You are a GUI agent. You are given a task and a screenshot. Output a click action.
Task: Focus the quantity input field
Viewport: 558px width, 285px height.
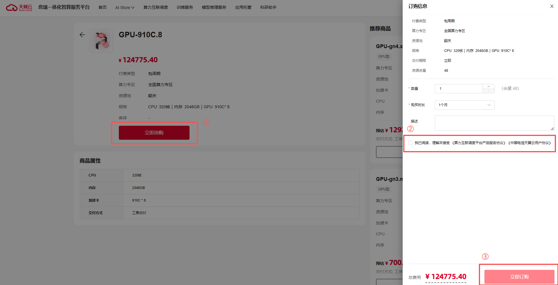(x=459, y=89)
